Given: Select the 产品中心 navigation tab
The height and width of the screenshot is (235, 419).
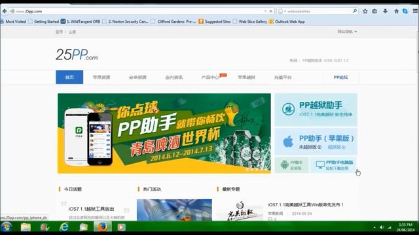Looking at the screenshot, I should coord(210,77).
